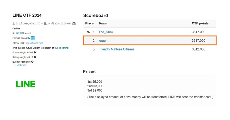The image size is (230, 120).
Task: Open the official URL linectf.me link
Action: pyautogui.click(x=34, y=43)
